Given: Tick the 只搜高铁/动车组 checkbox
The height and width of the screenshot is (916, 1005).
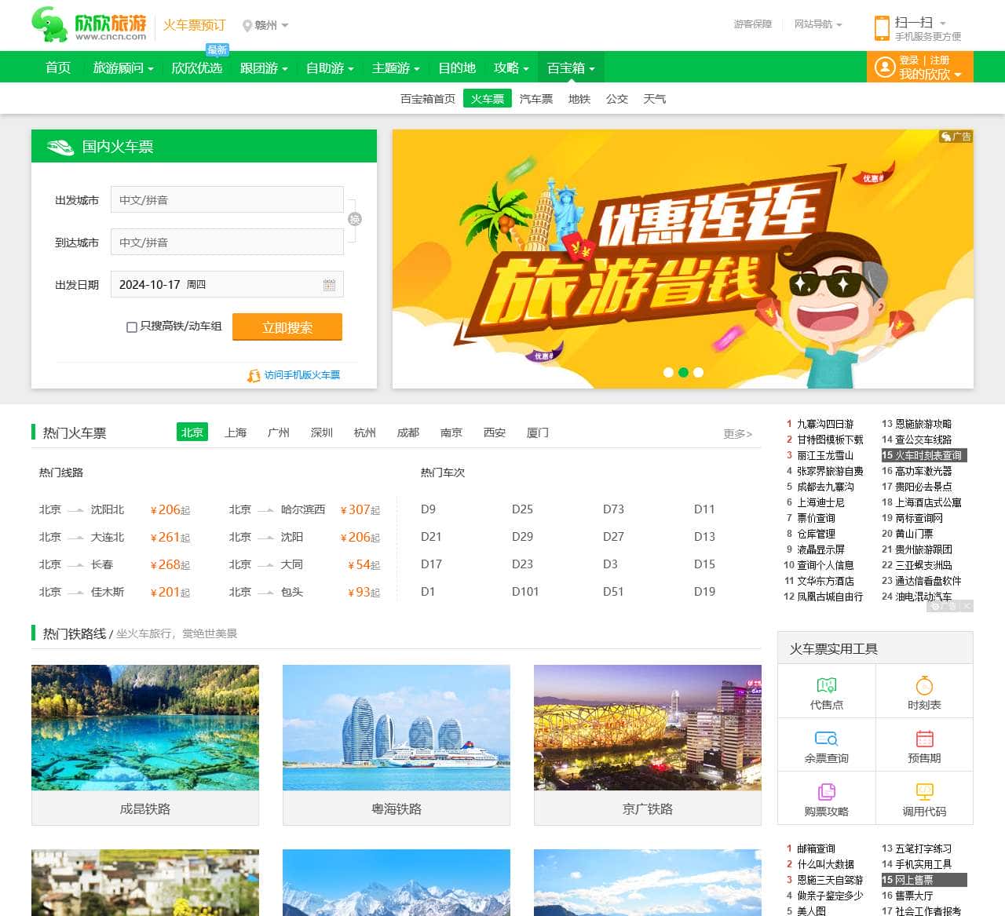Looking at the screenshot, I should [x=132, y=327].
